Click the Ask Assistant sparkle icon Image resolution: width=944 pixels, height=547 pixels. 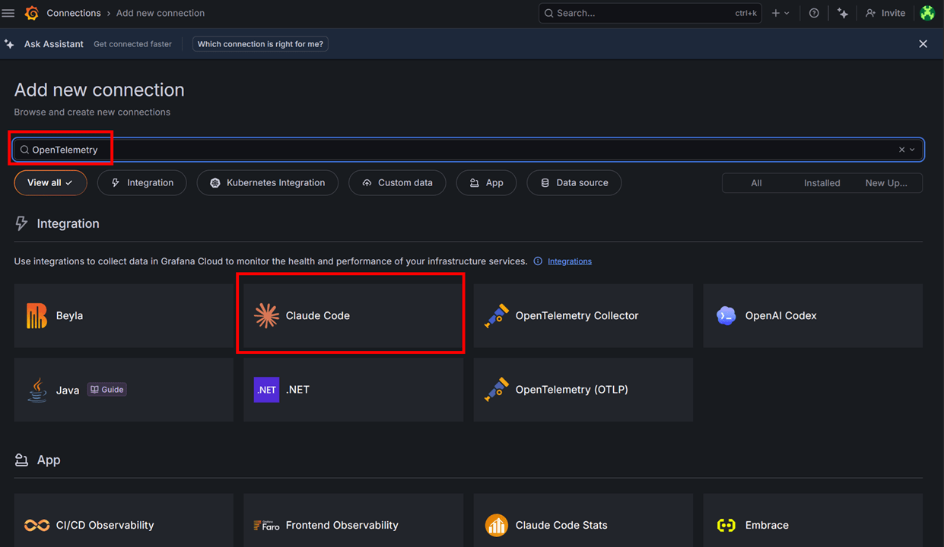tap(10, 44)
